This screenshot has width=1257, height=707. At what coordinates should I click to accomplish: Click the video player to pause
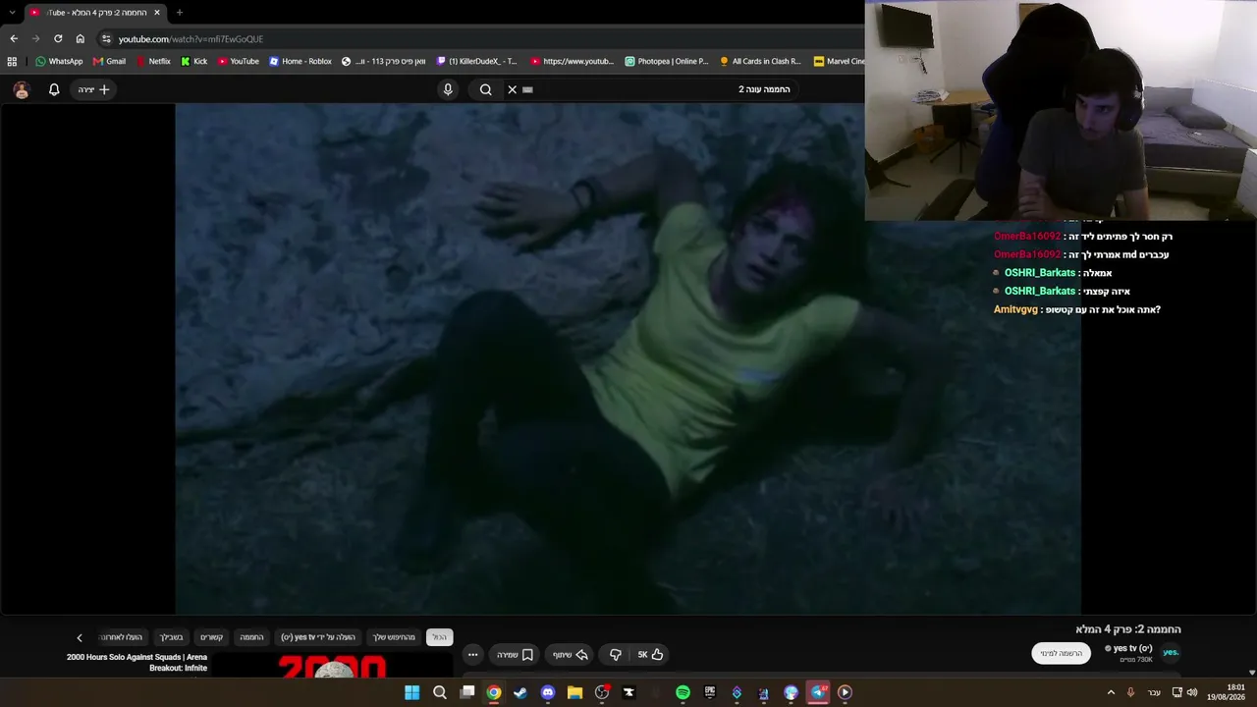pyautogui.click(x=628, y=358)
